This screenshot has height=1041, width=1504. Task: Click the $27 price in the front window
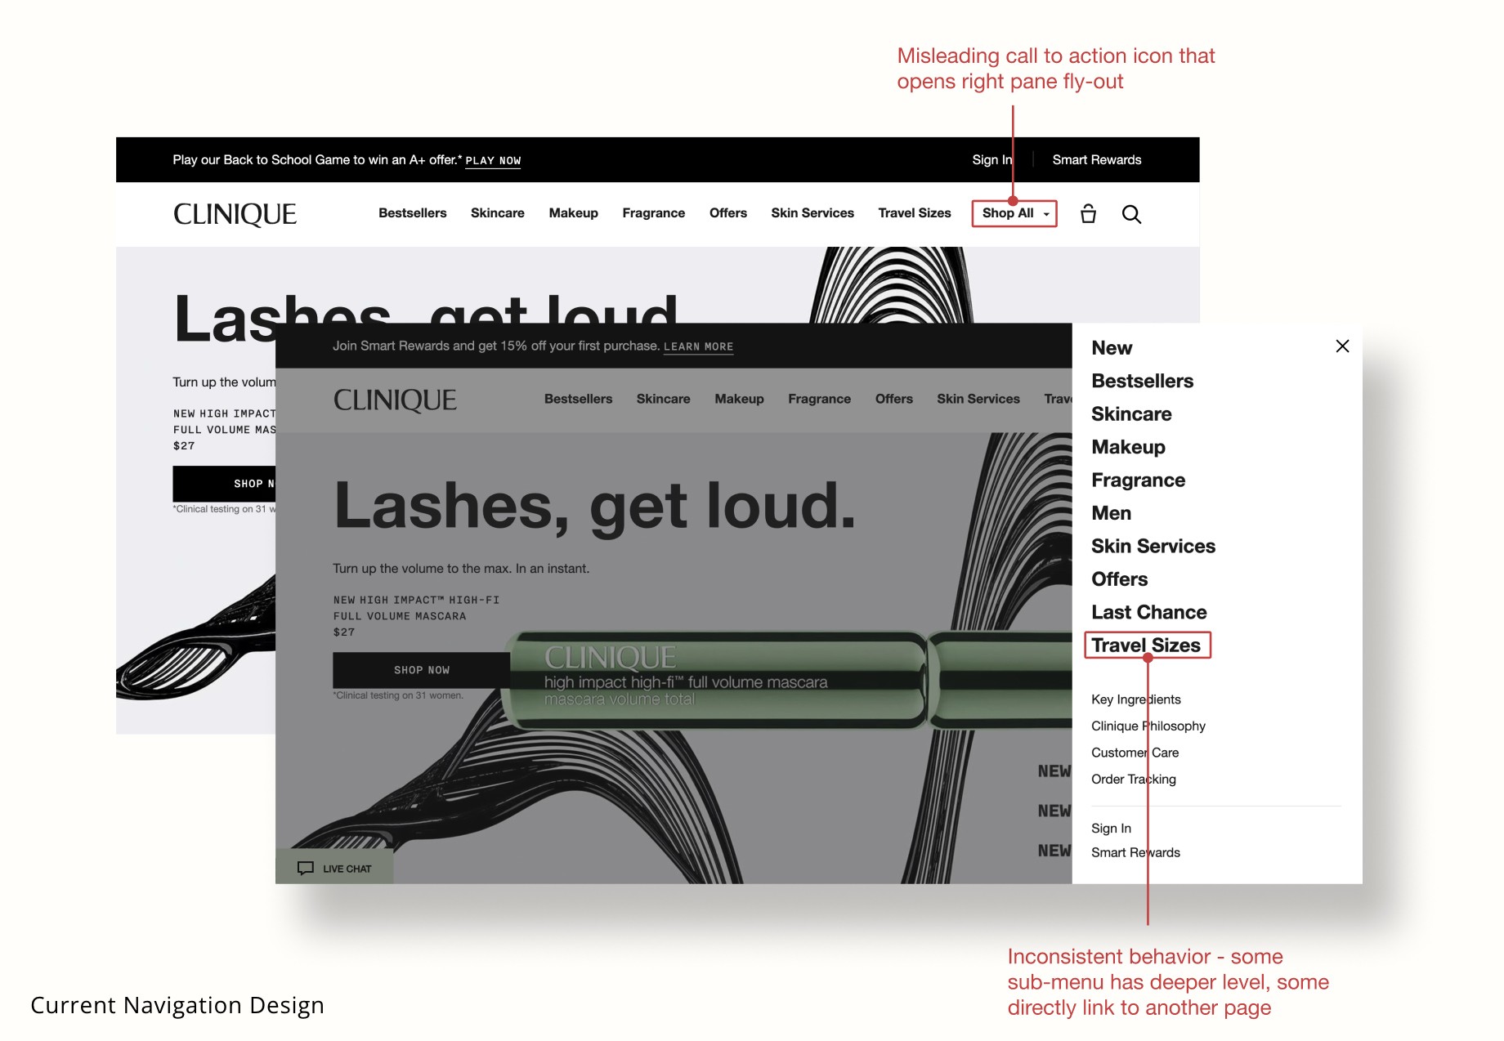pos(344,632)
